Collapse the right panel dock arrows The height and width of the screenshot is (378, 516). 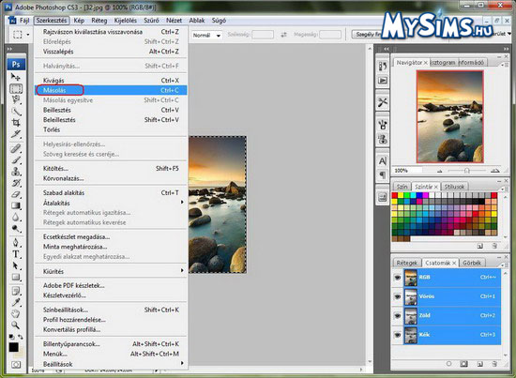click(x=506, y=49)
